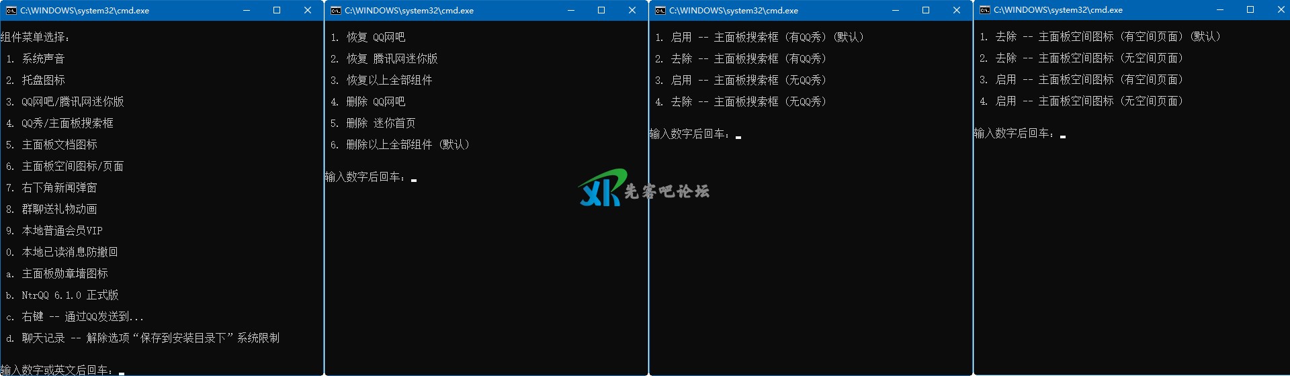
Task: Click the XK 先客吧论坛 watermark logo
Action: click(x=643, y=189)
